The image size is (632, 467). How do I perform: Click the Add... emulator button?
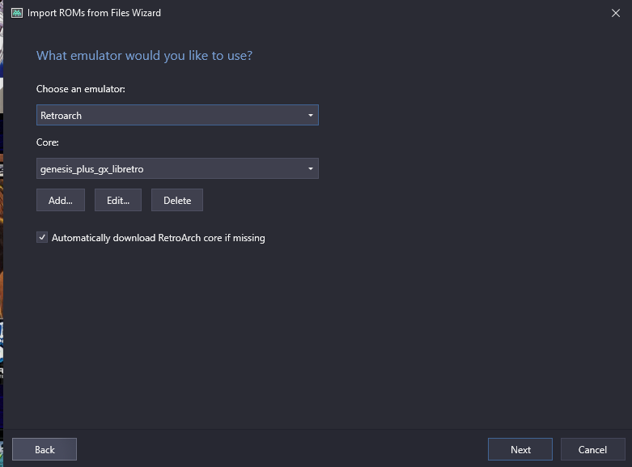[61, 200]
